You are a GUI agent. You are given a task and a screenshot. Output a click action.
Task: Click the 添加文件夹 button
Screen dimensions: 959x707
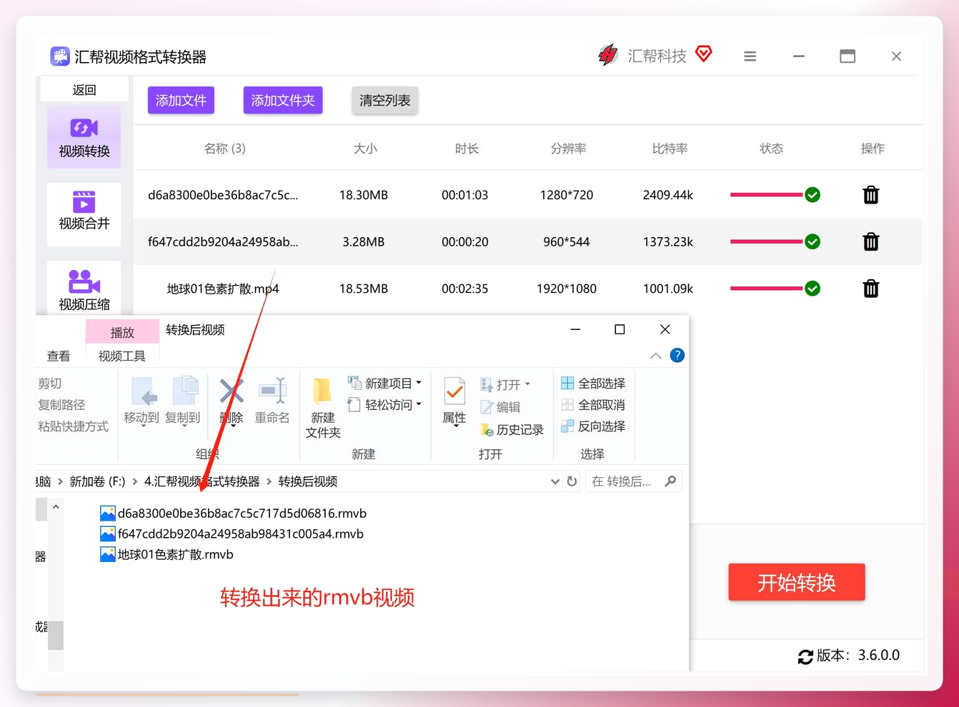click(283, 100)
